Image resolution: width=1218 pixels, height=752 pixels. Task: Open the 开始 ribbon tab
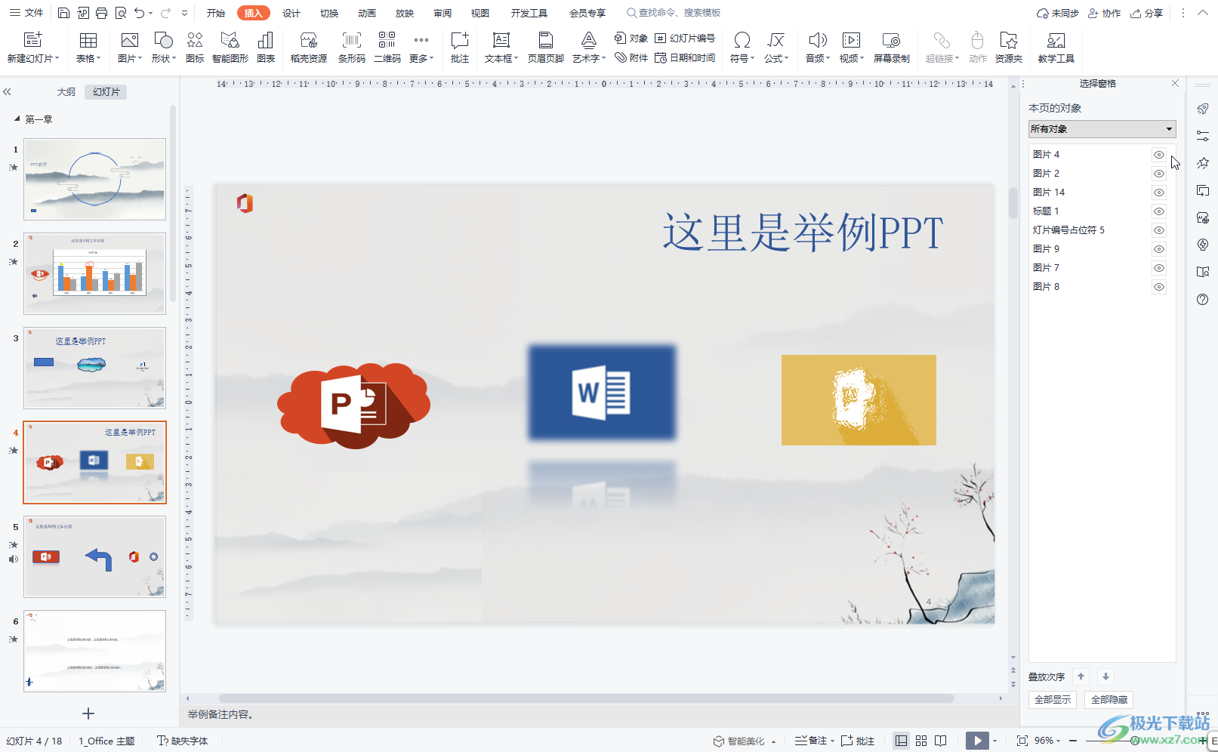[216, 13]
